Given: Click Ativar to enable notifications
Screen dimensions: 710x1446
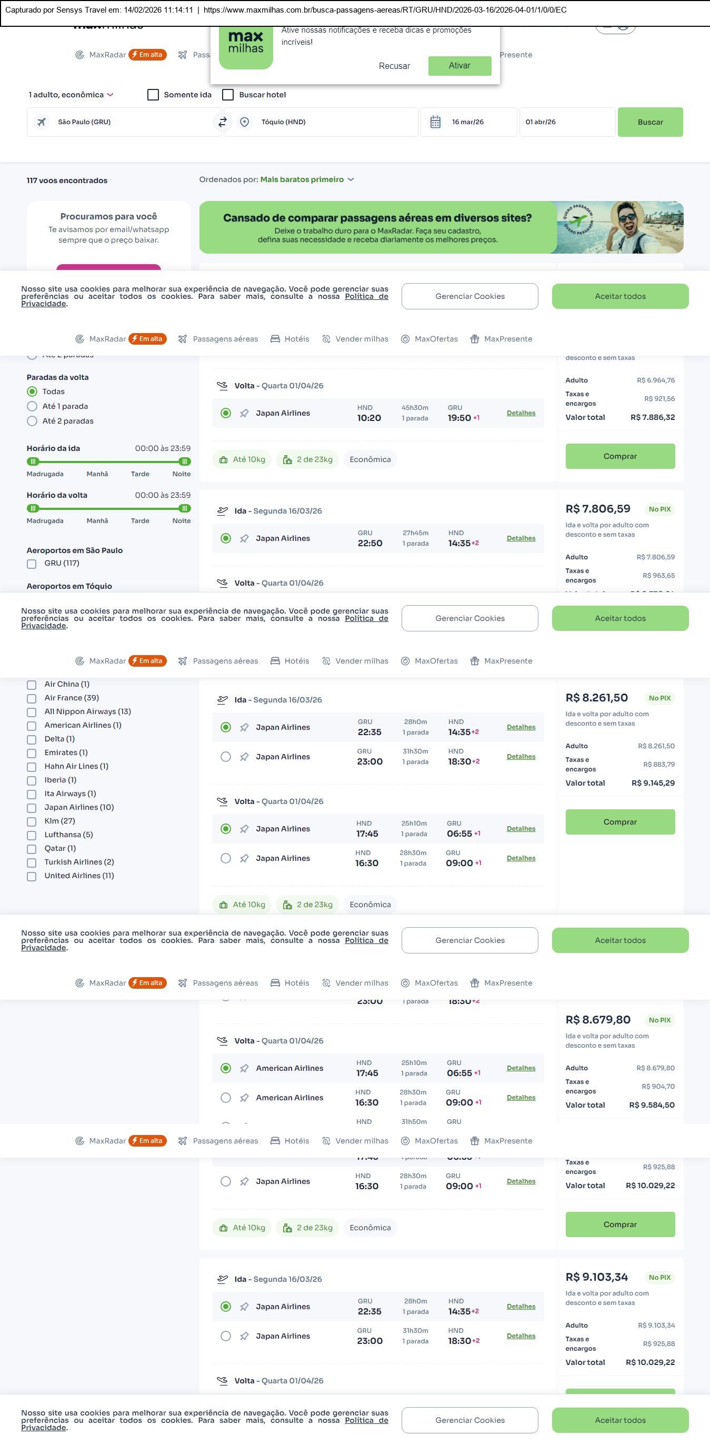Looking at the screenshot, I should click(x=459, y=66).
